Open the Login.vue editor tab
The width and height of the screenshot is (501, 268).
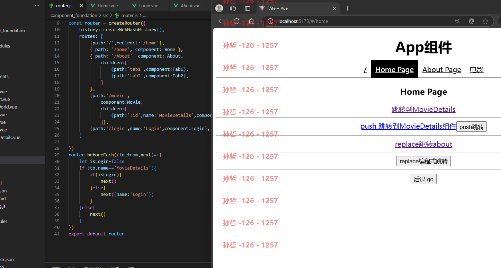[149, 6]
